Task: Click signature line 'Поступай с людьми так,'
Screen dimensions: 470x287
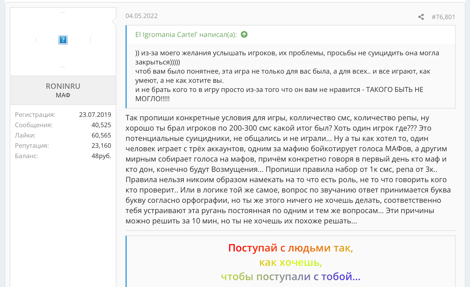Action: (291, 248)
